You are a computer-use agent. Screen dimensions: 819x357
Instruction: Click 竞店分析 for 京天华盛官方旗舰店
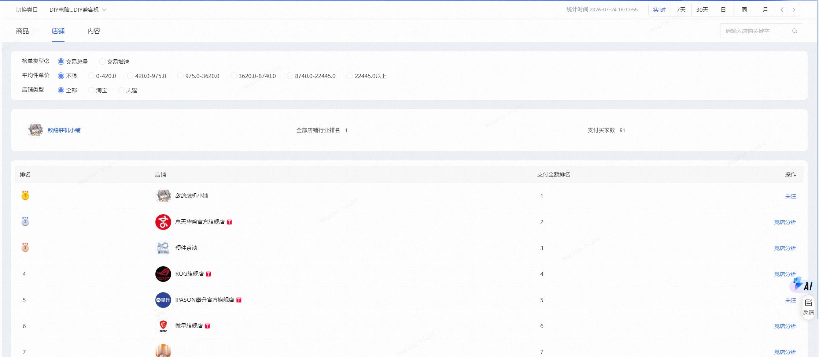(785, 222)
